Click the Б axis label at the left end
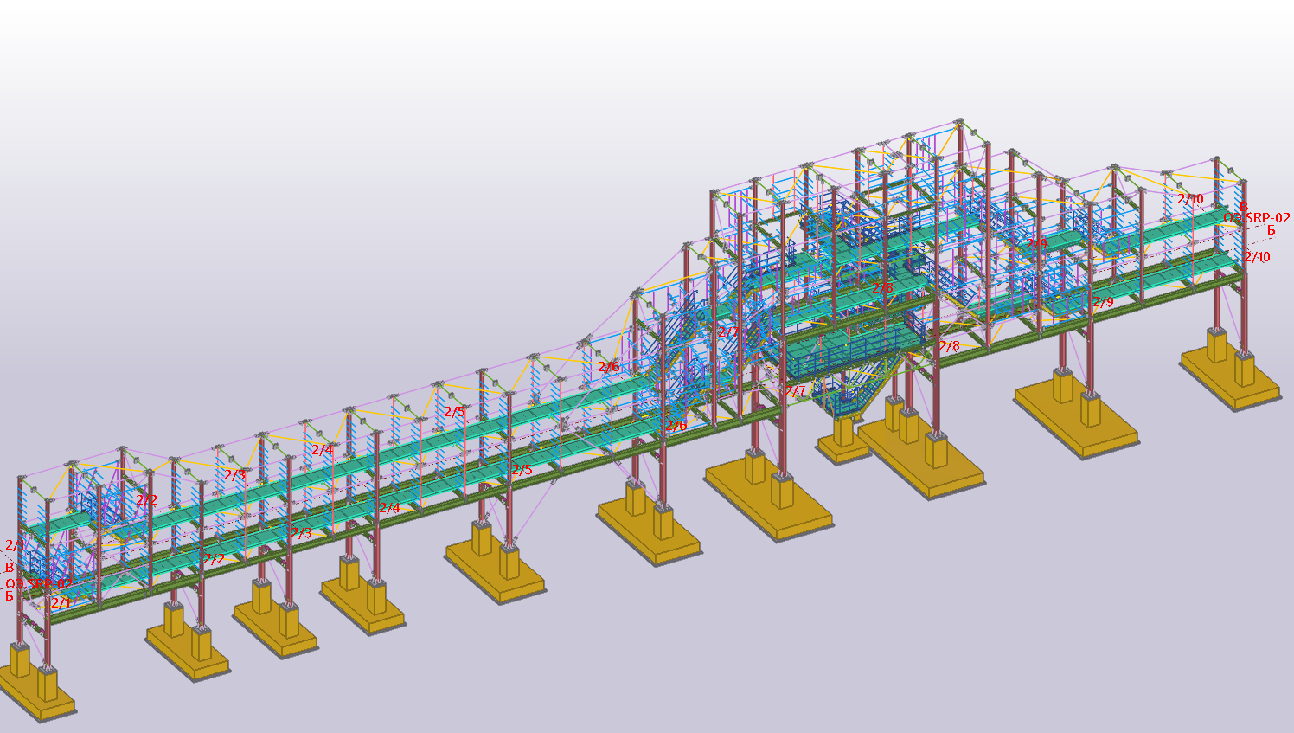The height and width of the screenshot is (733, 1294). (10, 595)
